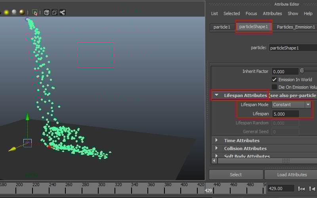Open Lifespan Mode dropdown showing Constant

291,105
